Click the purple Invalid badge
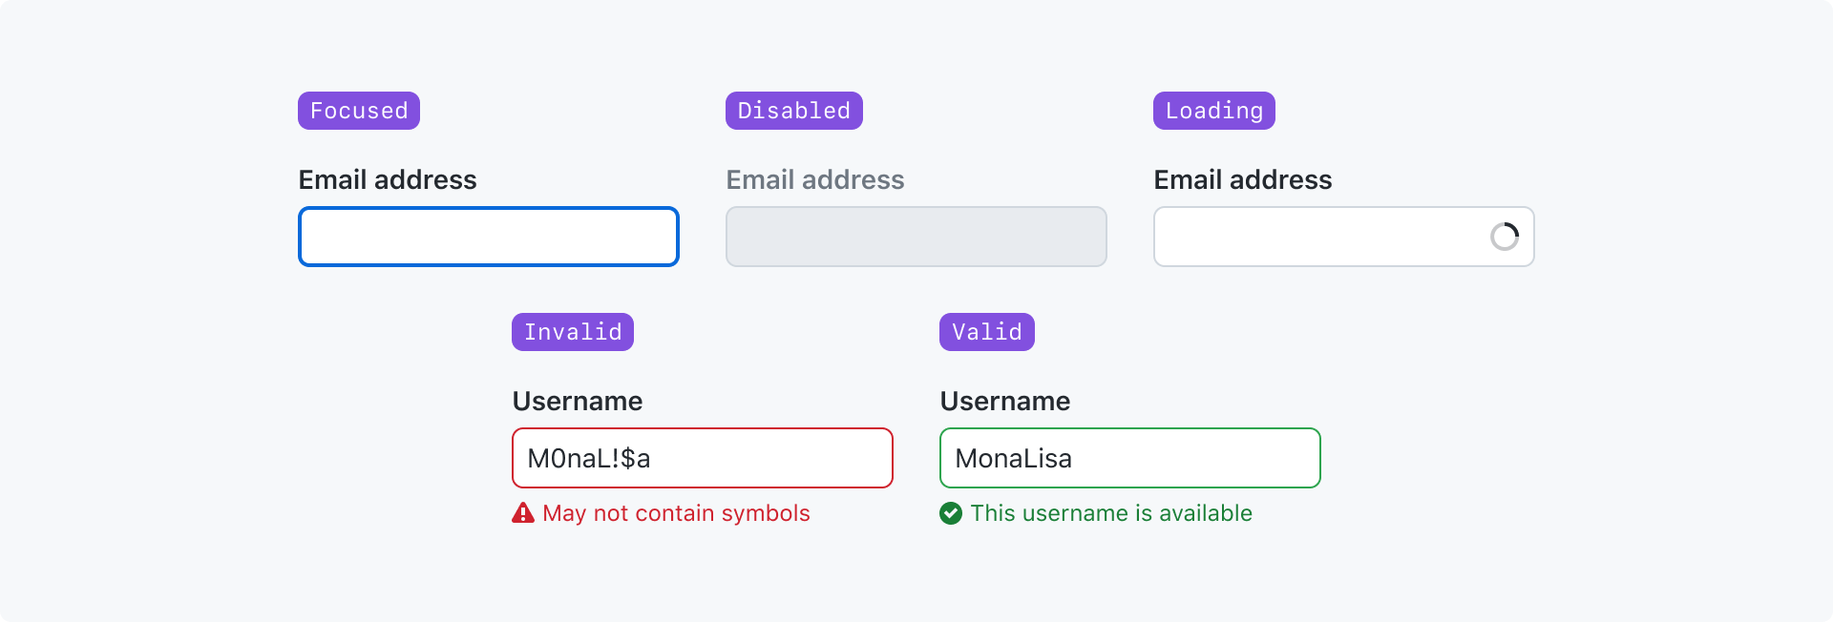 573,332
